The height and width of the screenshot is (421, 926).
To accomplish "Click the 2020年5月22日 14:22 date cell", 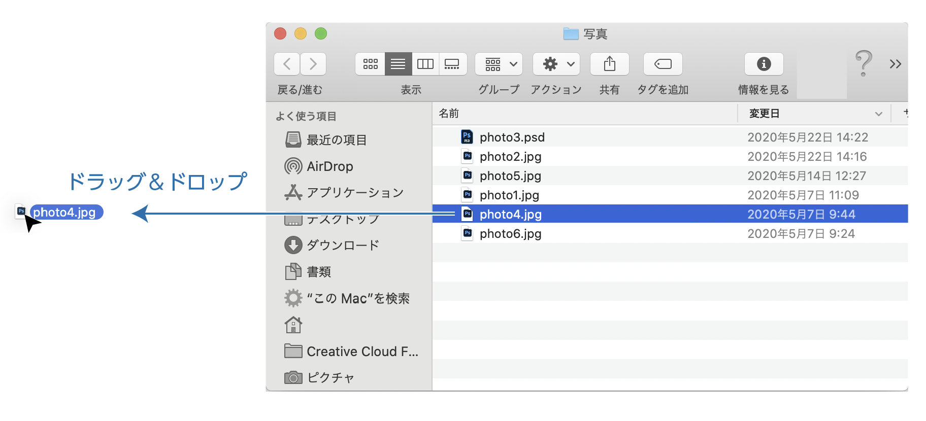I will click(808, 137).
